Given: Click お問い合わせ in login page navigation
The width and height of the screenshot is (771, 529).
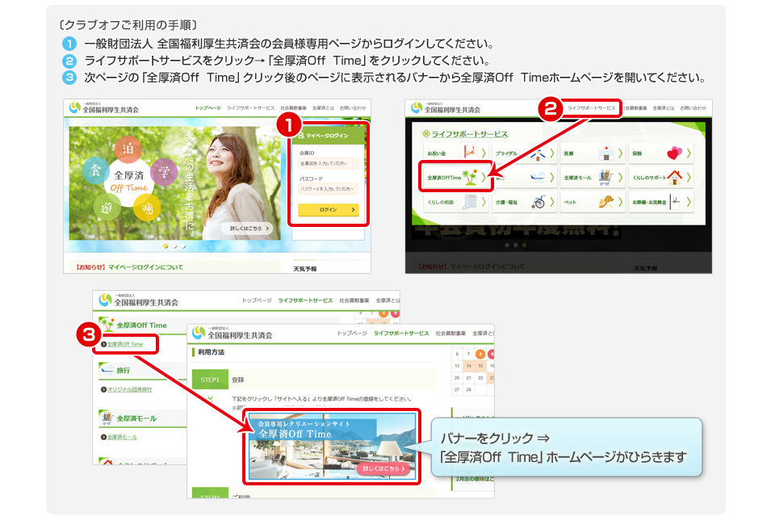Looking at the screenshot, I should click(x=353, y=107).
